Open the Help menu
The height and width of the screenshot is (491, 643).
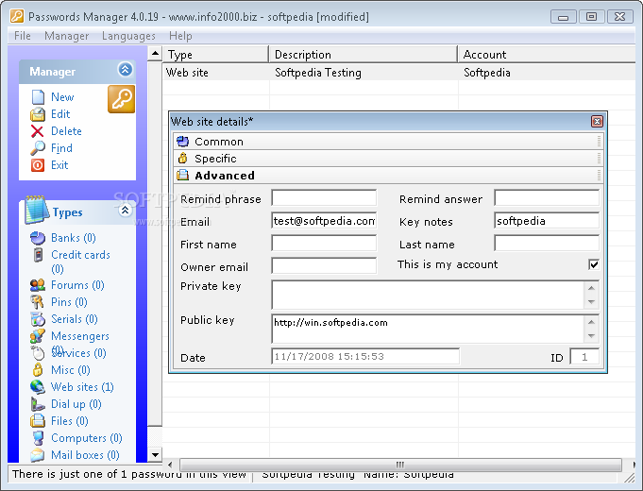click(x=180, y=36)
